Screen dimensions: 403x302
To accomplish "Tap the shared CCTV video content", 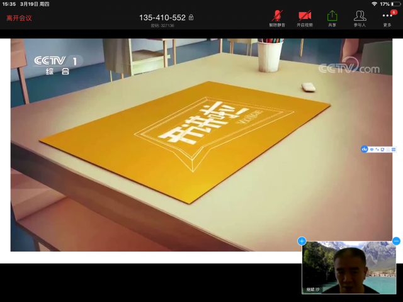I will pos(201,145).
